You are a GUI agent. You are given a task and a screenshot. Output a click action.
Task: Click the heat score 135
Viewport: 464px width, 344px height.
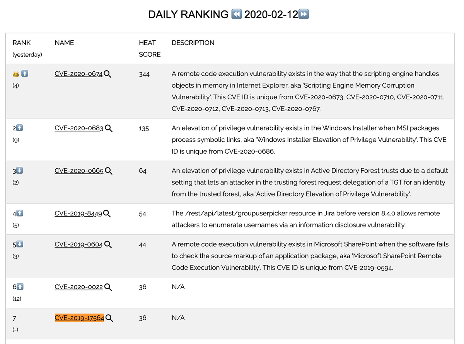point(144,128)
